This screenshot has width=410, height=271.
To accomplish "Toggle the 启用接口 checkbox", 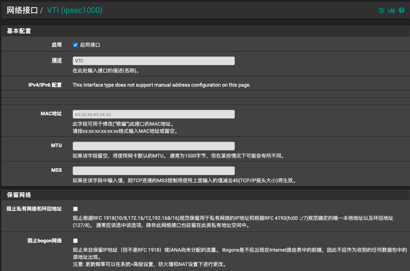I will [75, 45].
